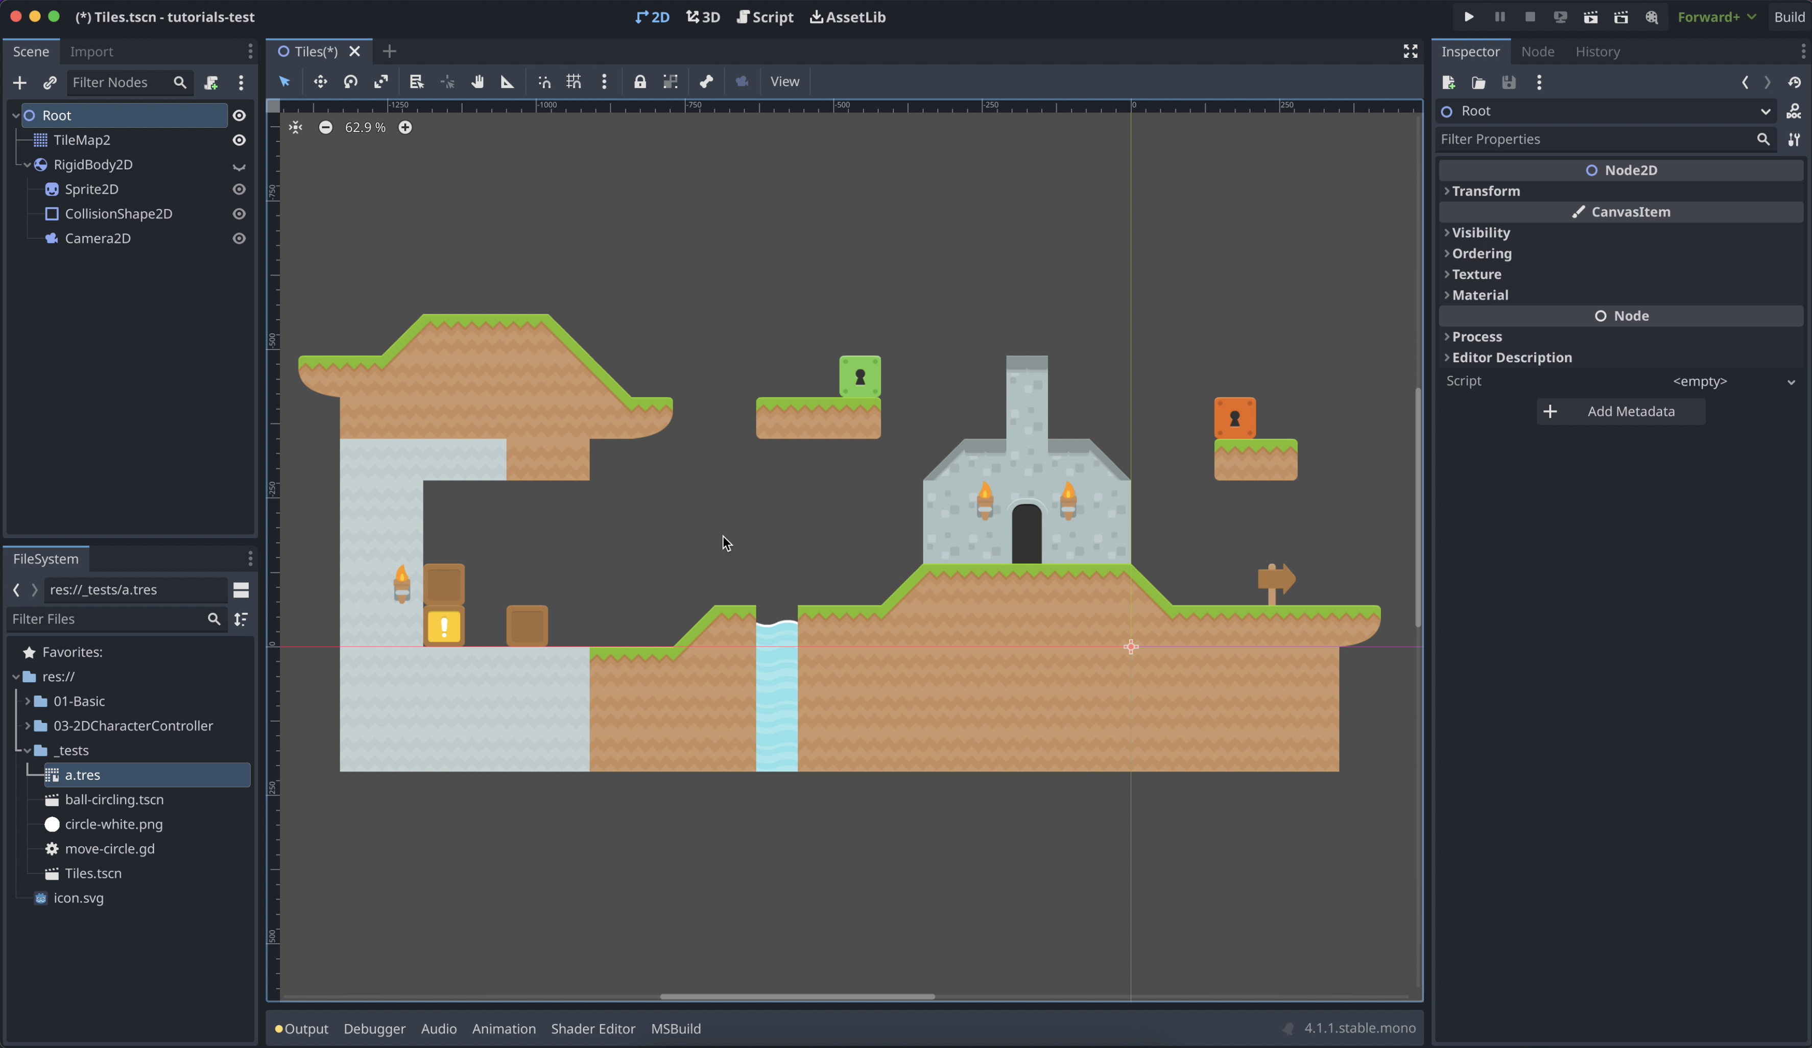Image resolution: width=1812 pixels, height=1048 pixels.
Task: Select the Select Mode arrow tool
Action: [285, 82]
